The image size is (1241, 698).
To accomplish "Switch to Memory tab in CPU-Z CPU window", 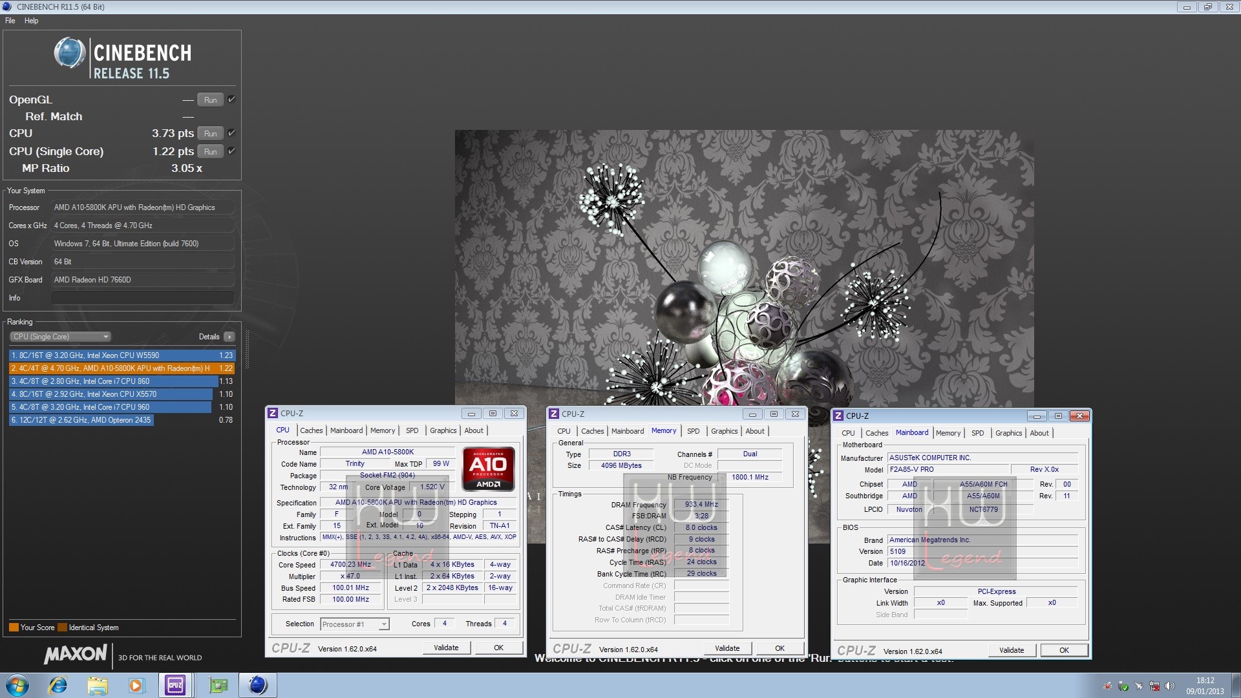I will click(x=383, y=430).
